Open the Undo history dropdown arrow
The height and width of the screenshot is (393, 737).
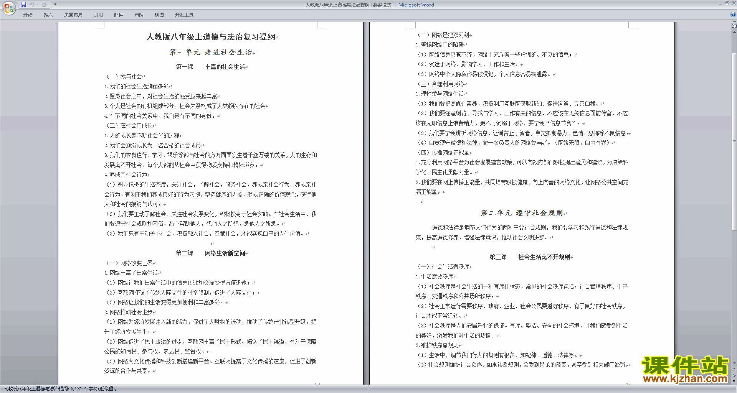click(x=37, y=5)
